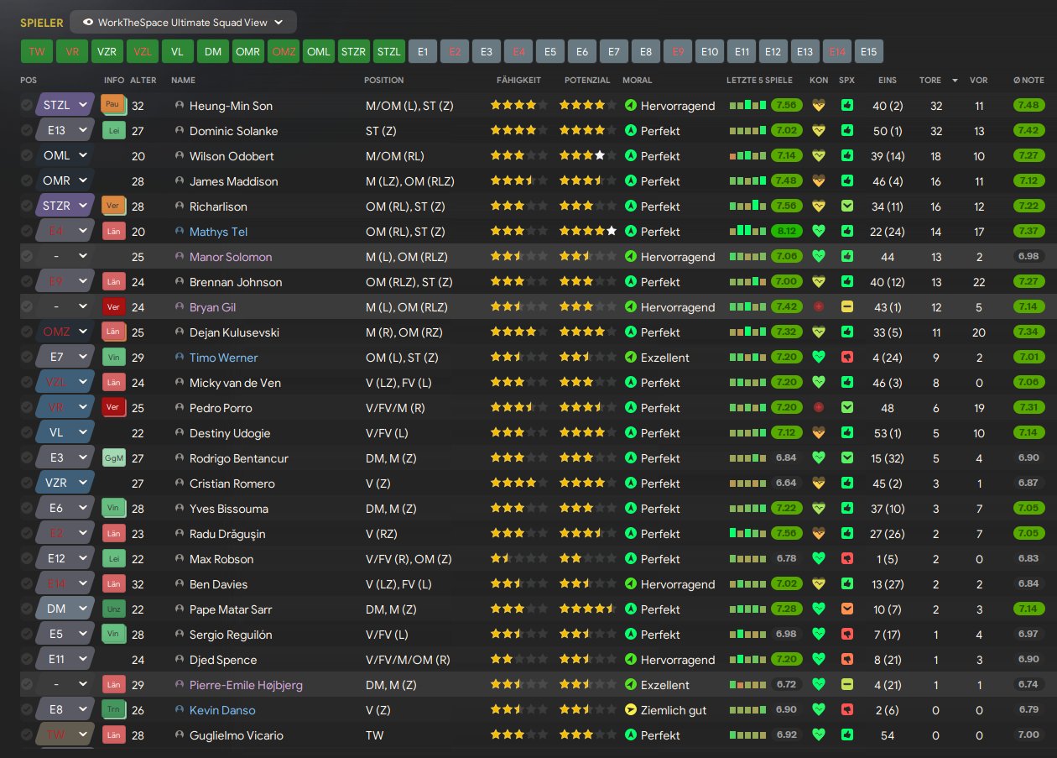Click the red KON icon for Pedro Porro
Screen dimensions: 1057x758
coord(819,408)
